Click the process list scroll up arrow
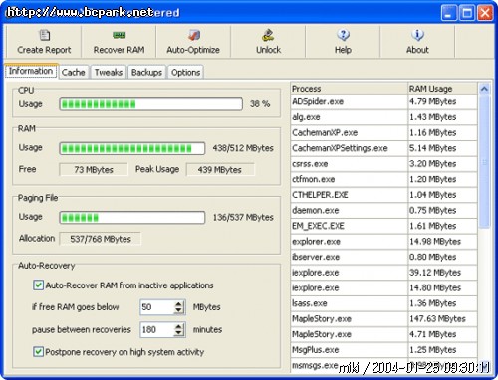This screenshot has height=380, width=498. pyautogui.click(x=484, y=89)
